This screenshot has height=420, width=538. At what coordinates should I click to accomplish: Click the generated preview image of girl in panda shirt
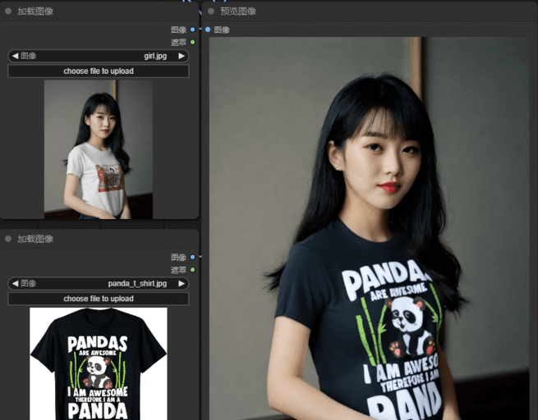369,228
